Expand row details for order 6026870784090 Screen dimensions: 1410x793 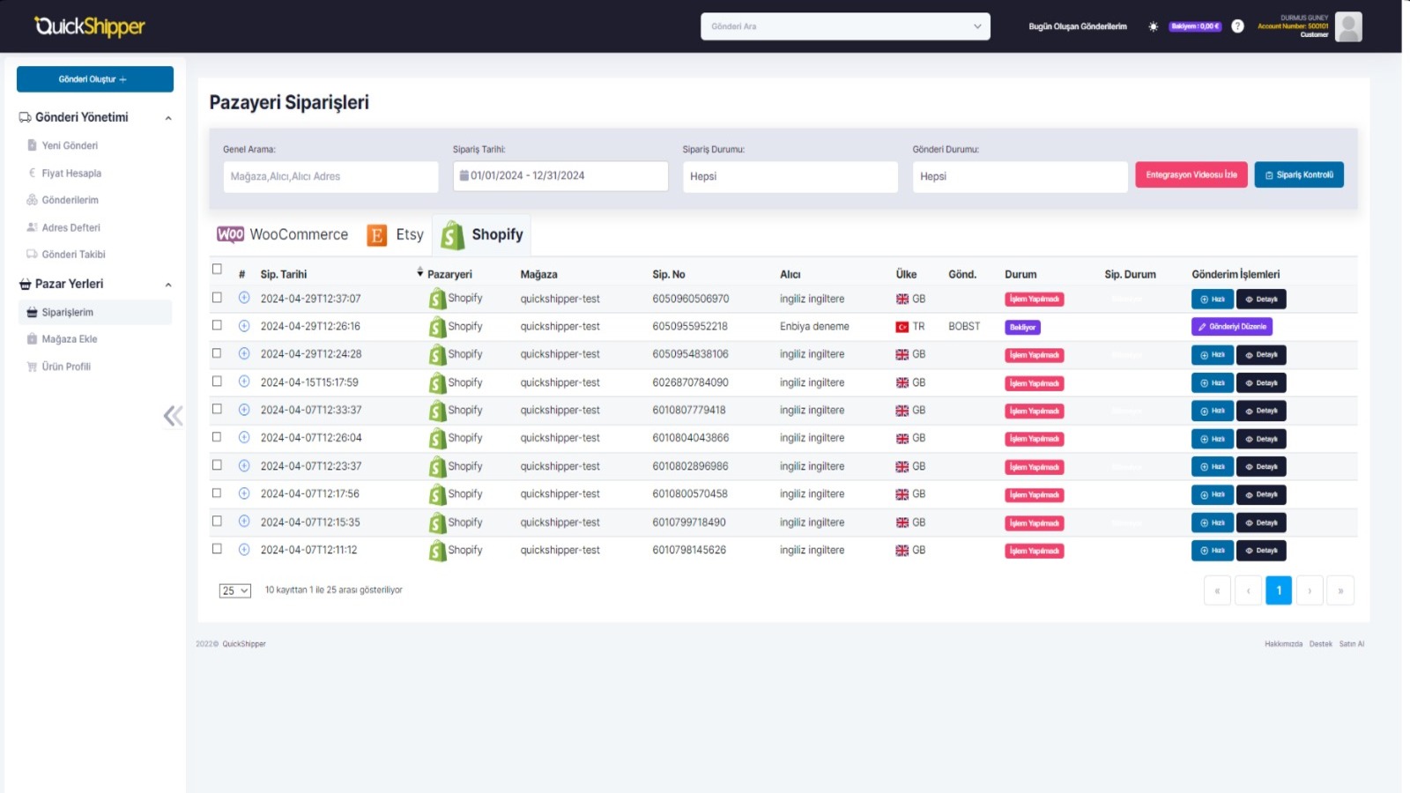click(244, 382)
